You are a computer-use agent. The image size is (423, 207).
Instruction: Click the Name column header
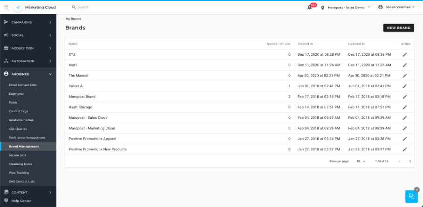point(73,44)
